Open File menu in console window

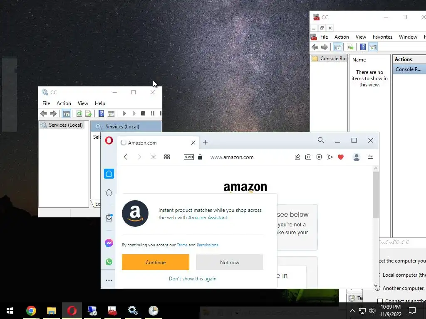coord(324,37)
